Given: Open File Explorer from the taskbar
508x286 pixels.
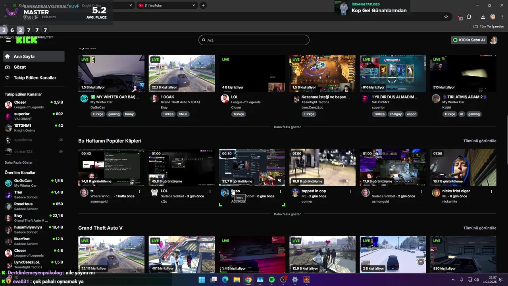Looking at the screenshot, I should click(237, 280).
